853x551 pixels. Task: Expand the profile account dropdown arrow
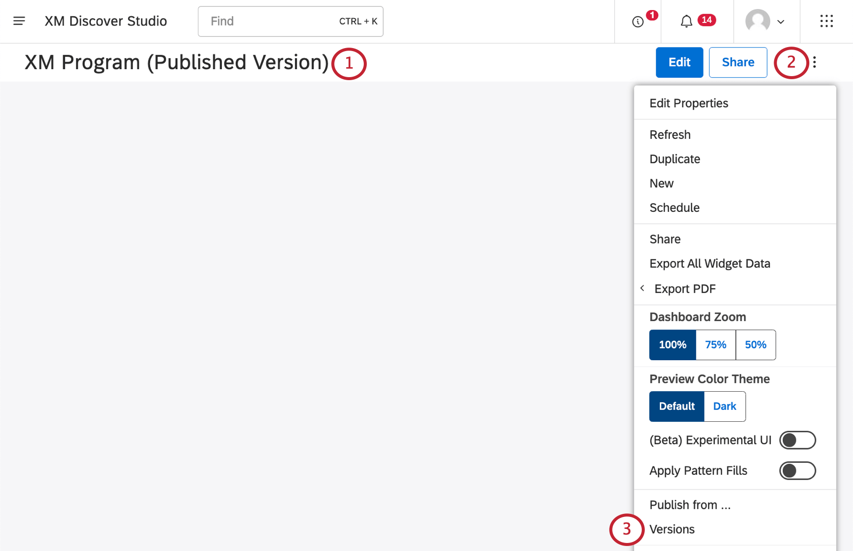(781, 22)
